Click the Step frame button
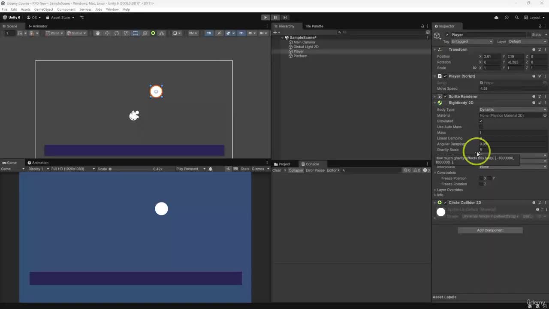Viewport: 549px width, 309px height. coord(285,18)
